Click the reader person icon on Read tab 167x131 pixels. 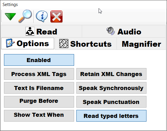tap(30, 31)
